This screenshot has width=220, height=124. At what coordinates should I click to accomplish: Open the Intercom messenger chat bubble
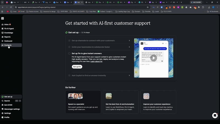(x=215, y=115)
